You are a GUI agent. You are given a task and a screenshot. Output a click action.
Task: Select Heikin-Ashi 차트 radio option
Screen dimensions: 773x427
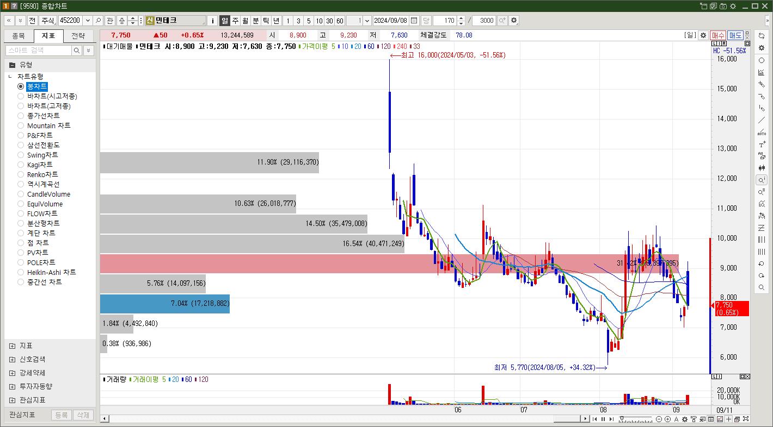[x=21, y=272]
